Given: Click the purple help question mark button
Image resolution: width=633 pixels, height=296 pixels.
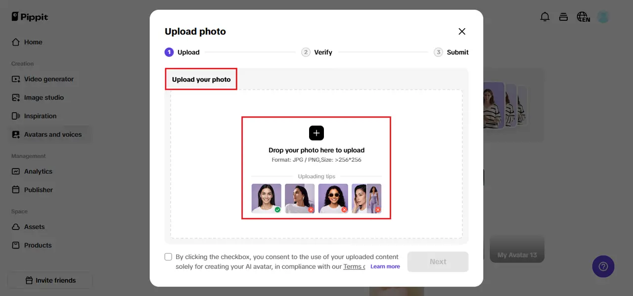Looking at the screenshot, I should [603, 266].
